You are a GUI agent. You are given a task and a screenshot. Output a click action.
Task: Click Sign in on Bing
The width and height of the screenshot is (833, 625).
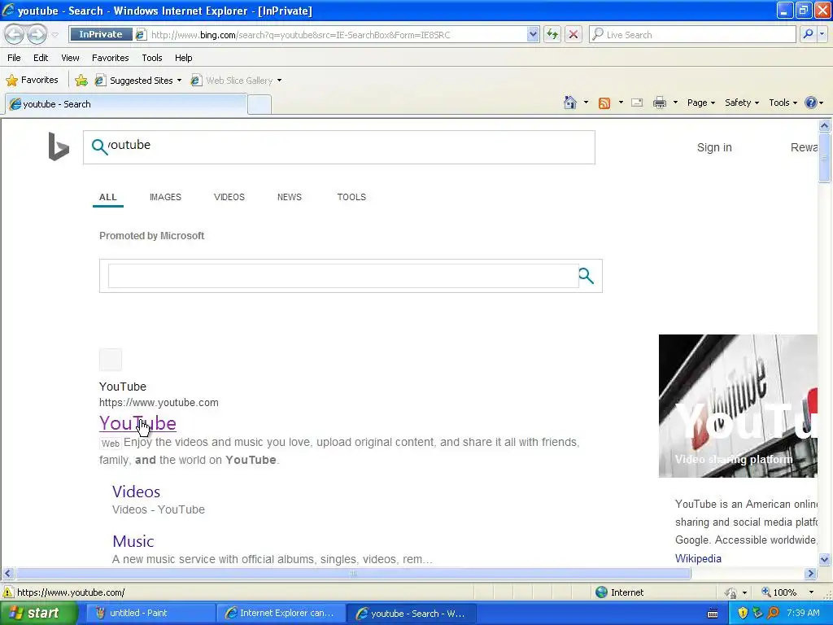point(714,147)
